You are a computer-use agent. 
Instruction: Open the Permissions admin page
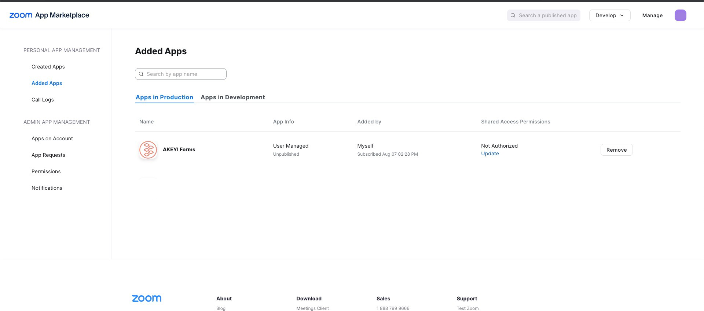click(x=46, y=171)
